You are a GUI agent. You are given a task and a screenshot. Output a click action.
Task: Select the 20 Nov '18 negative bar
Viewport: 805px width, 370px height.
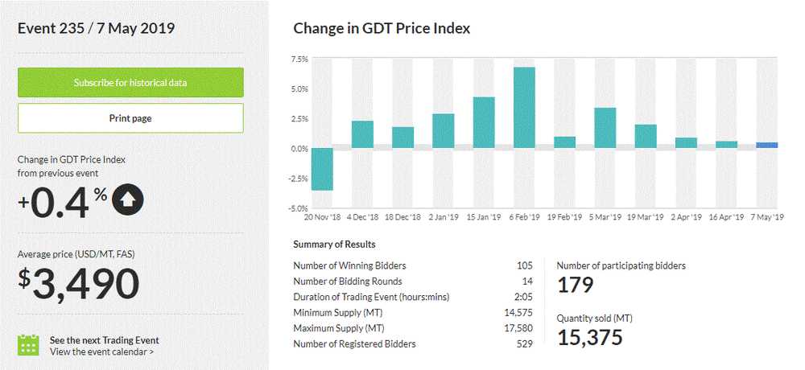pyautogui.click(x=322, y=169)
